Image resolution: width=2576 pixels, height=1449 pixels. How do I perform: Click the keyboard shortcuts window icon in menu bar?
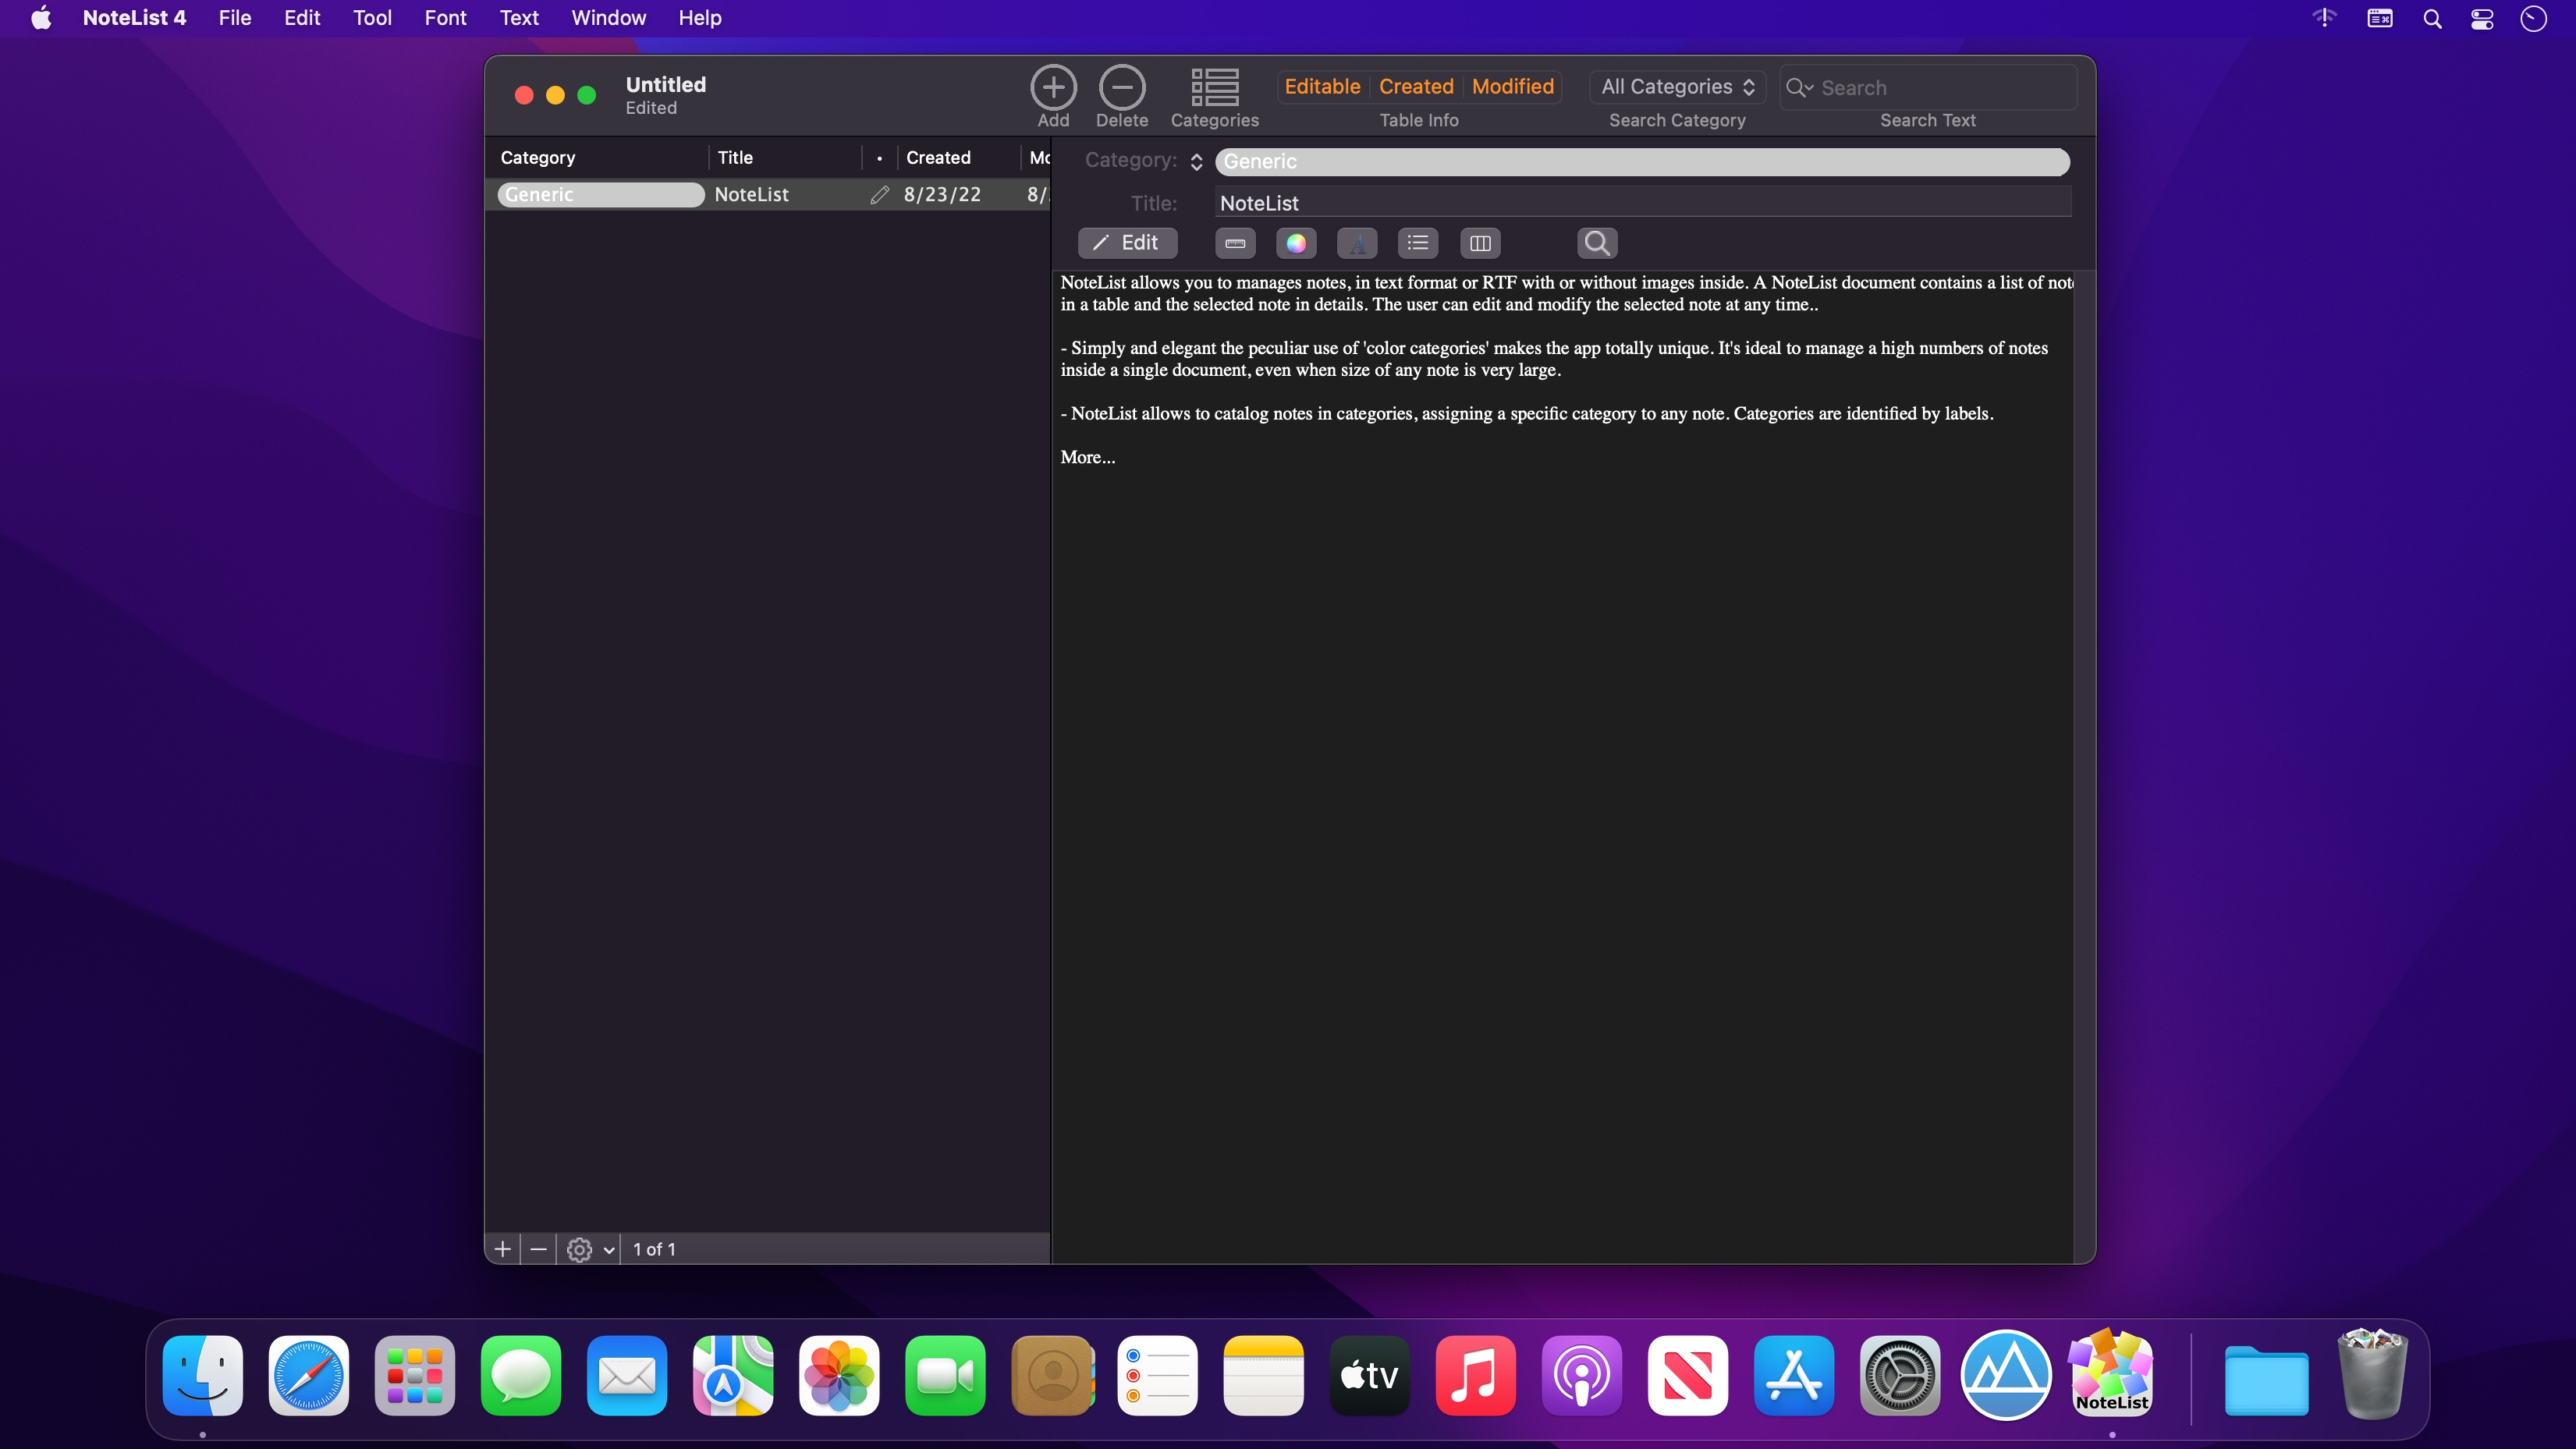[x=2380, y=18]
